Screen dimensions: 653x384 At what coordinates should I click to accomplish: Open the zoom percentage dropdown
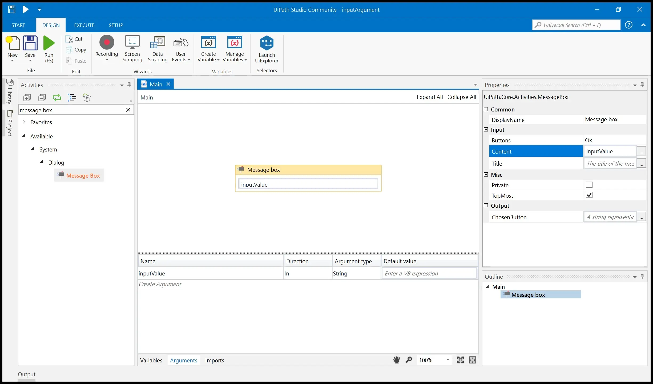(448, 360)
